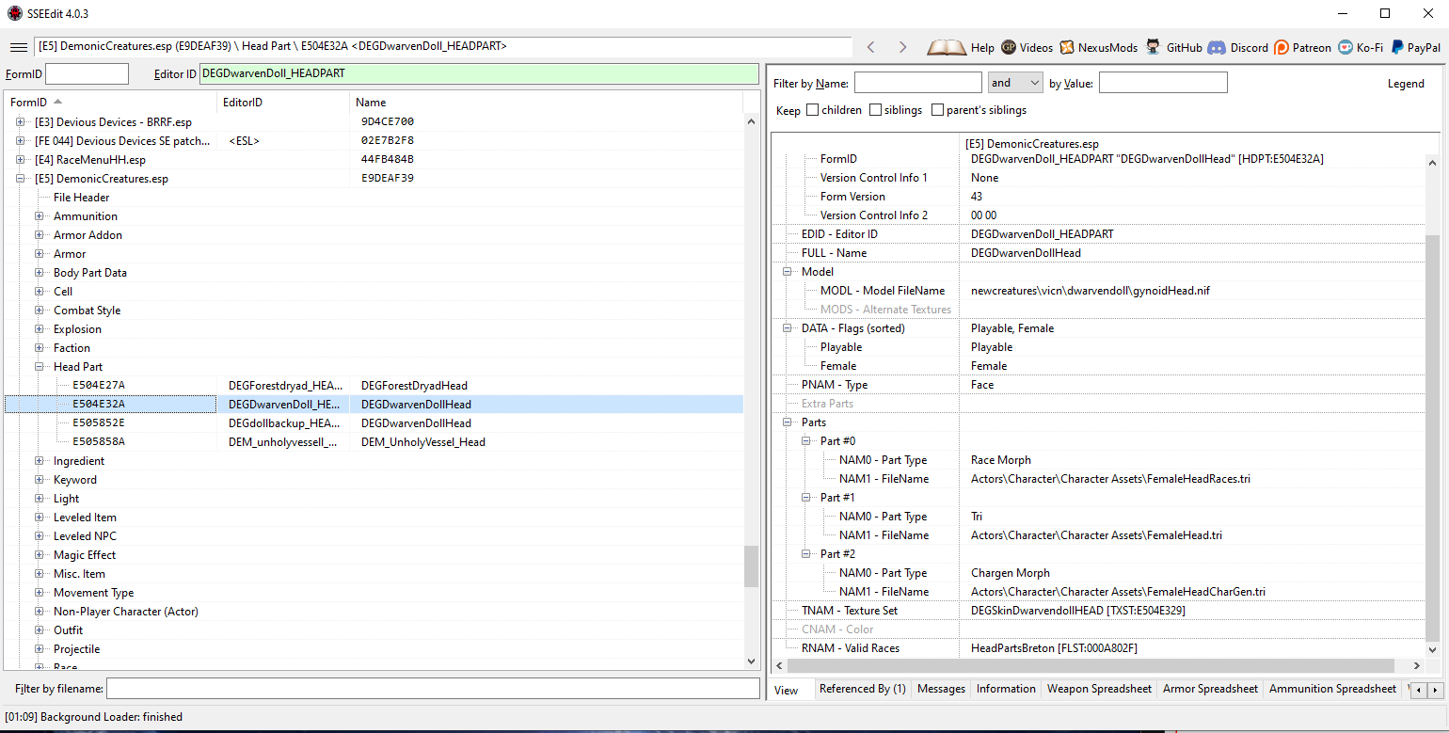Open the Weapon Spreadsheet tab

(x=1099, y=689)
